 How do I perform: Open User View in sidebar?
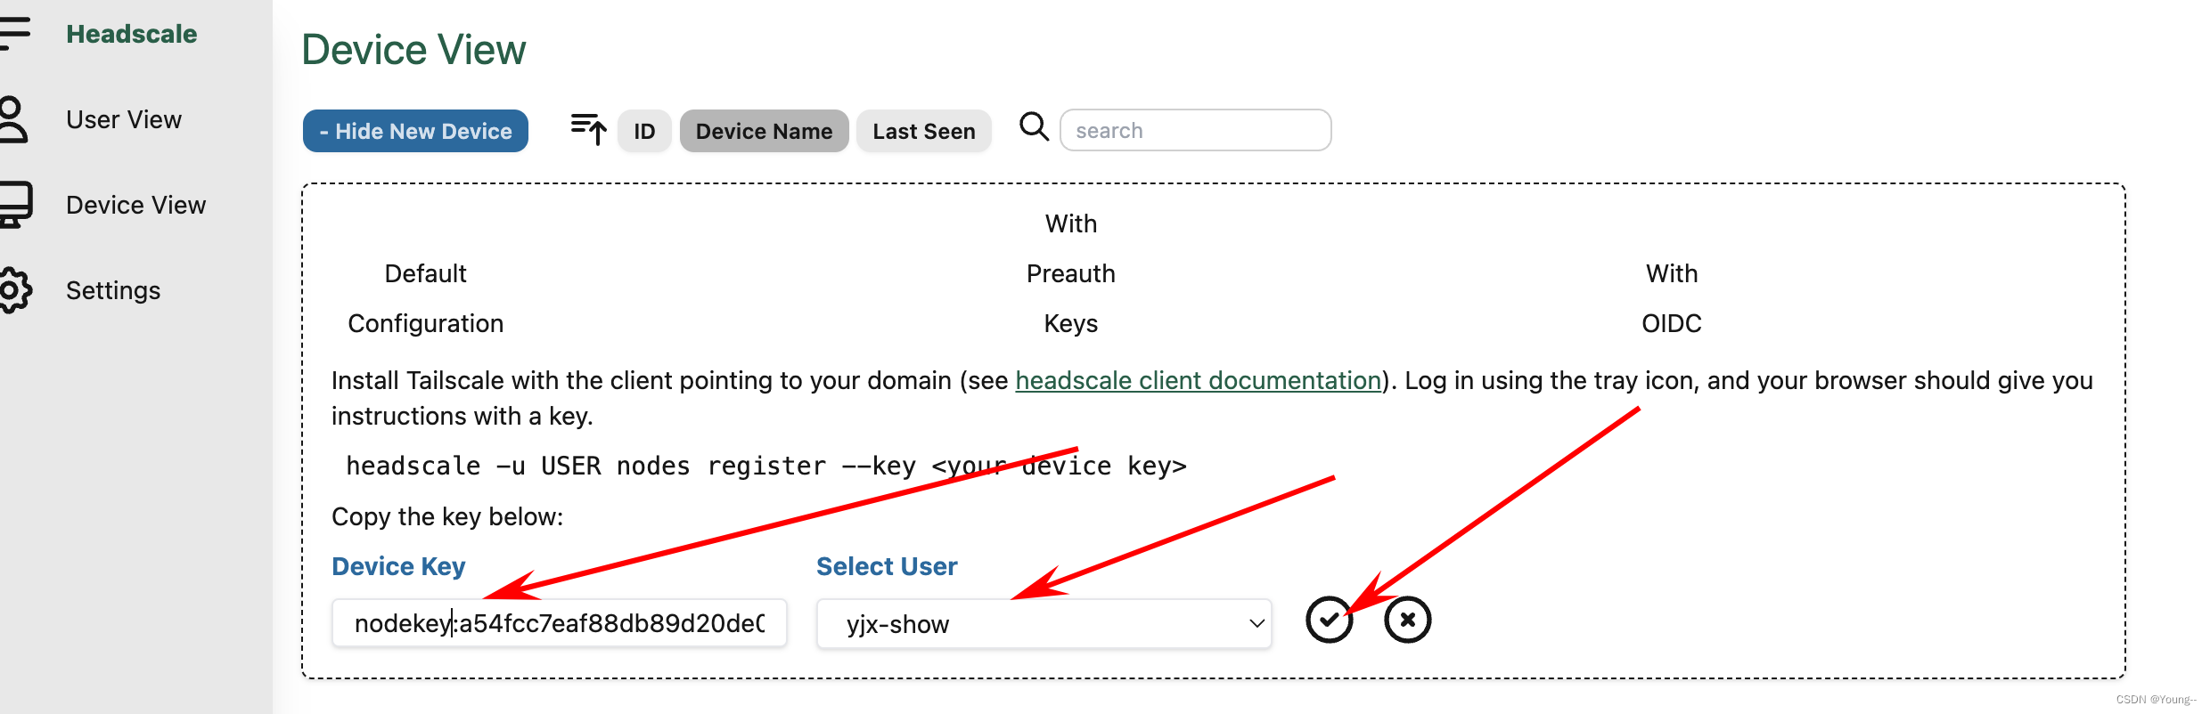pos(124,119)
